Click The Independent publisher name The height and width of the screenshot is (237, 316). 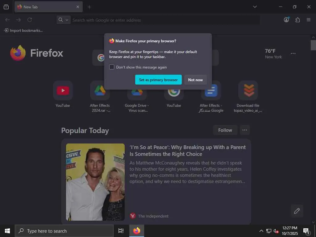click(153, 216)
